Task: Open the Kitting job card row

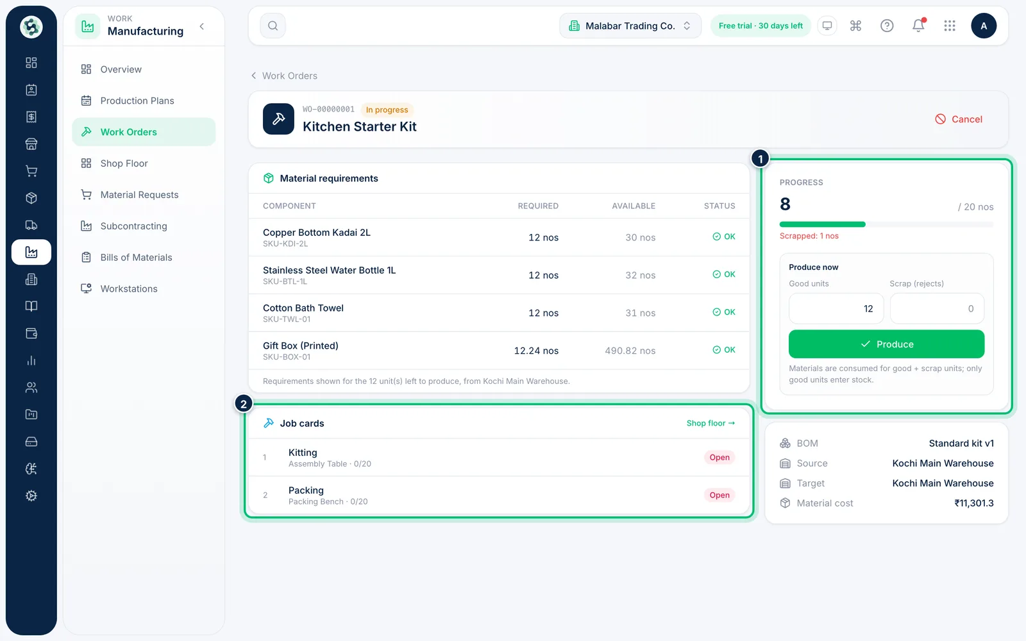Action: point(499,458)
